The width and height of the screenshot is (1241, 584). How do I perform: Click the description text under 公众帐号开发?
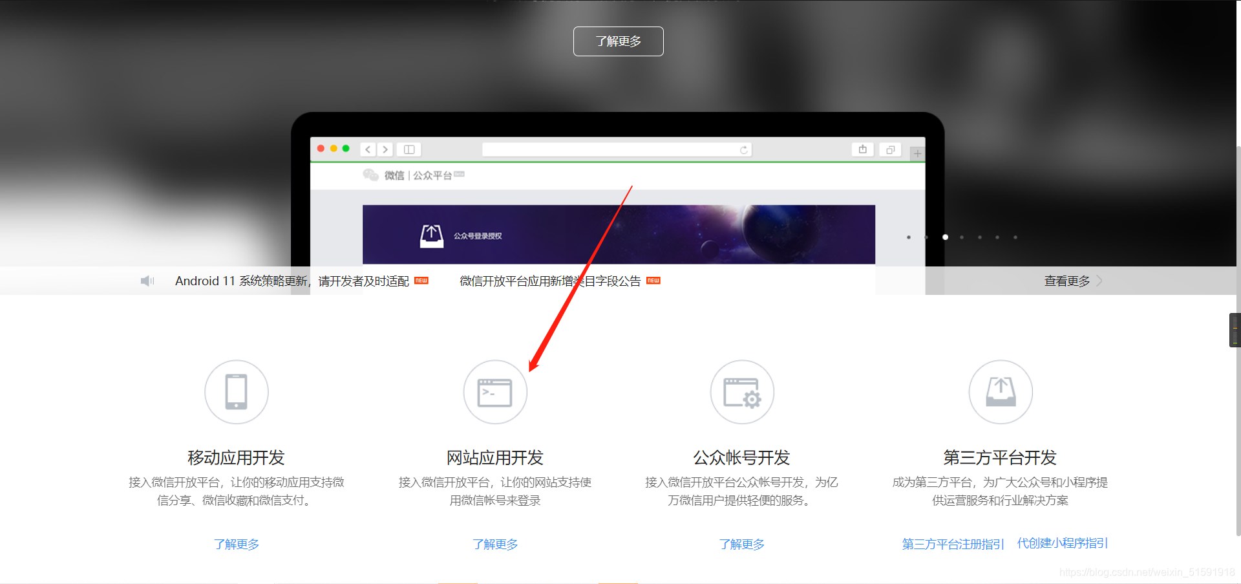(x=742, y=492)
